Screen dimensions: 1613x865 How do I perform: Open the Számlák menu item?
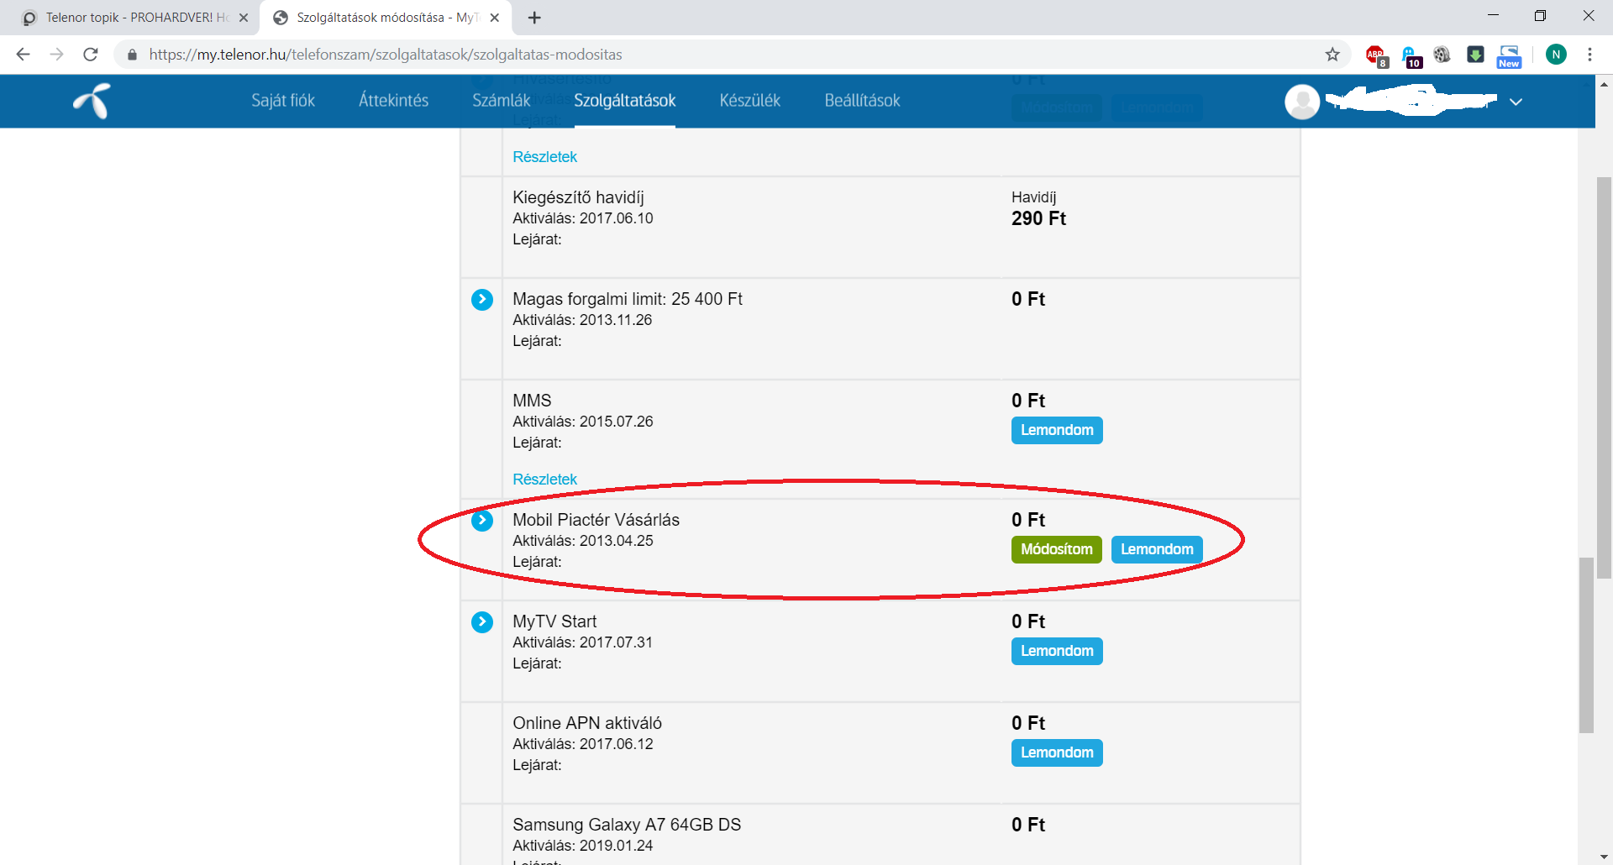coord(501,101)
